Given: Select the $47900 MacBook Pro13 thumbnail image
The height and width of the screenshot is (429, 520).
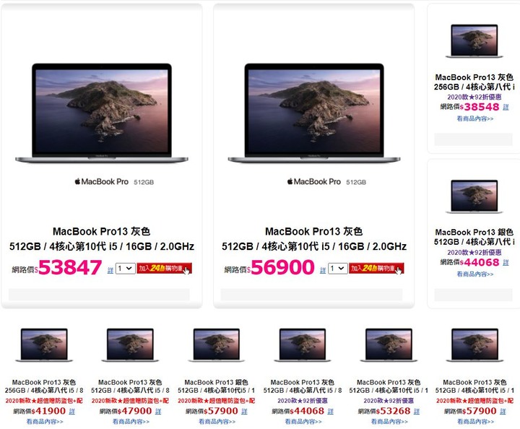Looking at the screenshot, I should (130, 344).
